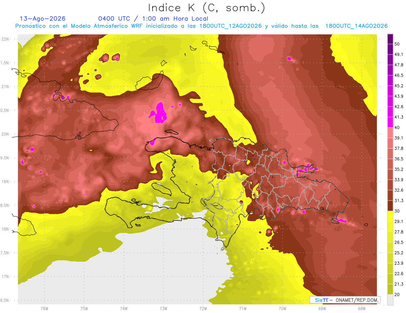Click the colorbar label '37.8'
The width and height of the screenshot is (406, 313).
399,149
